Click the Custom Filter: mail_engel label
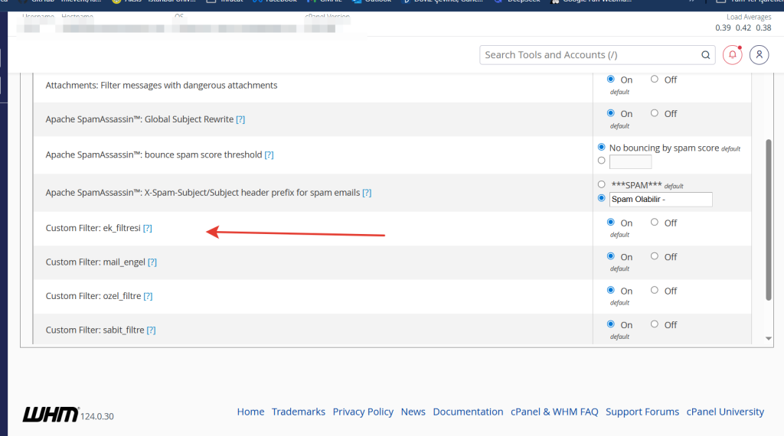This screenshot has height=436, width=784. coord(96,262)
